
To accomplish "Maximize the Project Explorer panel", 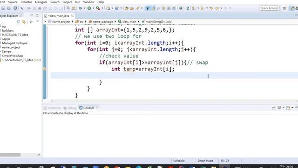I will (x=37, y=15).
